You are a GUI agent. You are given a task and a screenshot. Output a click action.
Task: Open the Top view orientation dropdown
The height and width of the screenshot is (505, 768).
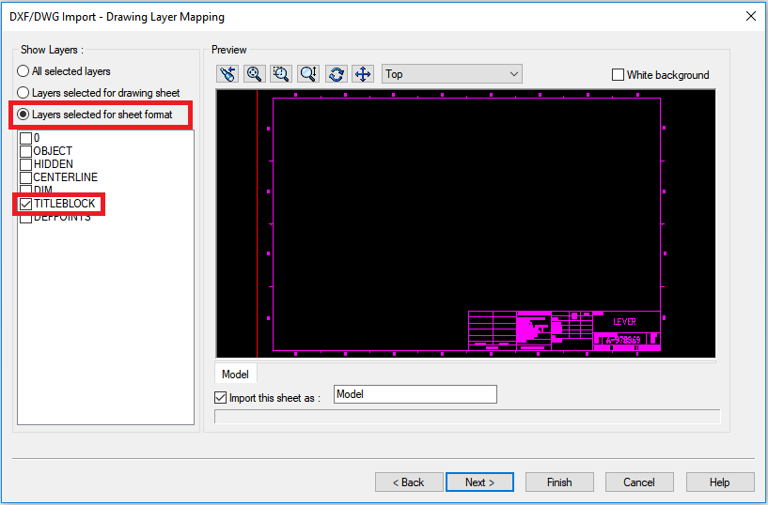click(x=451, y=74)
